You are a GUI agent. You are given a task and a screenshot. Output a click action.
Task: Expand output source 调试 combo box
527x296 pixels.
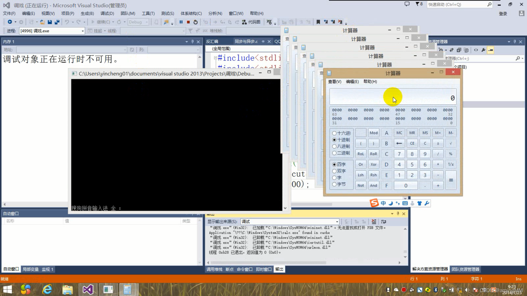tap(337, 221)
